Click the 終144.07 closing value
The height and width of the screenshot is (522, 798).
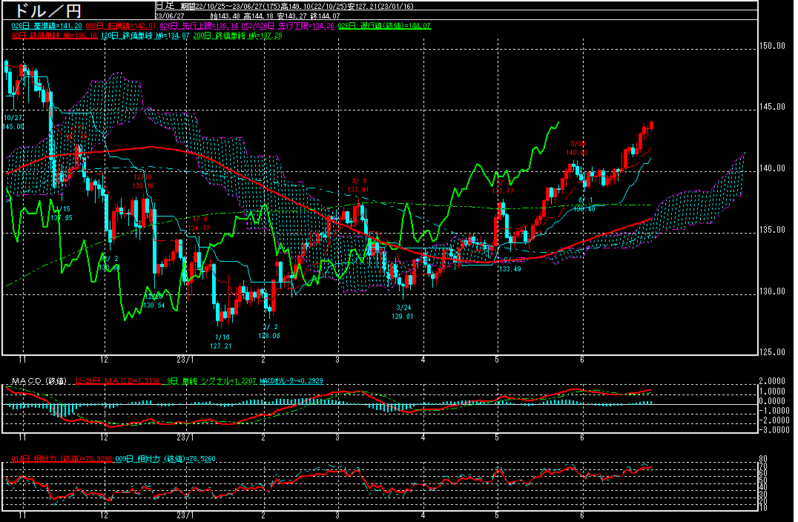[325, 16]
